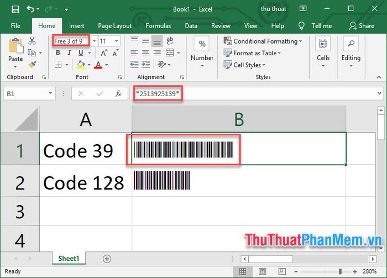Expand the Conditional Formatting dropdown
This screenshot has height=278, width=387.
click(300, 41)
